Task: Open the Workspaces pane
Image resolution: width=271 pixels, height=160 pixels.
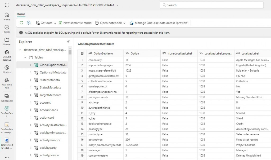Action: click(7, 98)
